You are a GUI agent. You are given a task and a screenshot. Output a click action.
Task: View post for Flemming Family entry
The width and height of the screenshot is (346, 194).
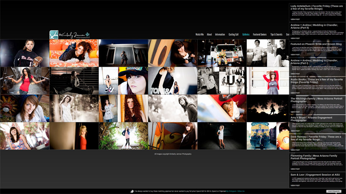pos(295,169)
